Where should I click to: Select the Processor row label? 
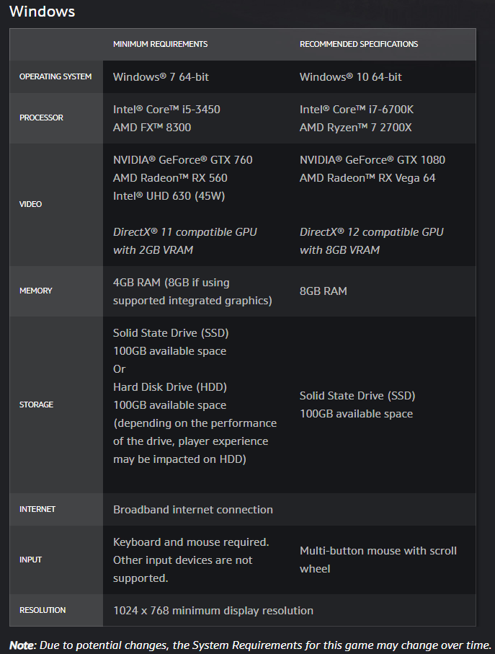coord(41,118)
